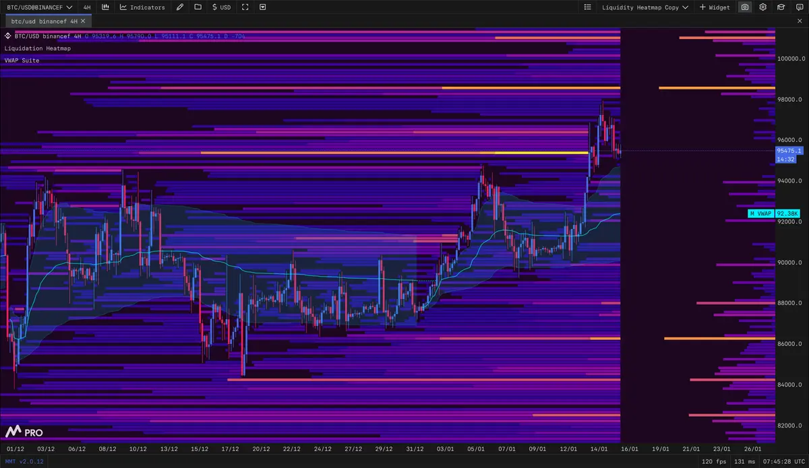
Task: Click the 14/01 date on time axis
Action: (599, 448)
